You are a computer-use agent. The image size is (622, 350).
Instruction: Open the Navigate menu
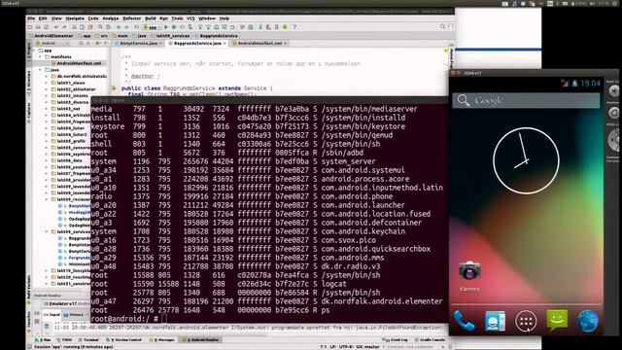[75, 18]
